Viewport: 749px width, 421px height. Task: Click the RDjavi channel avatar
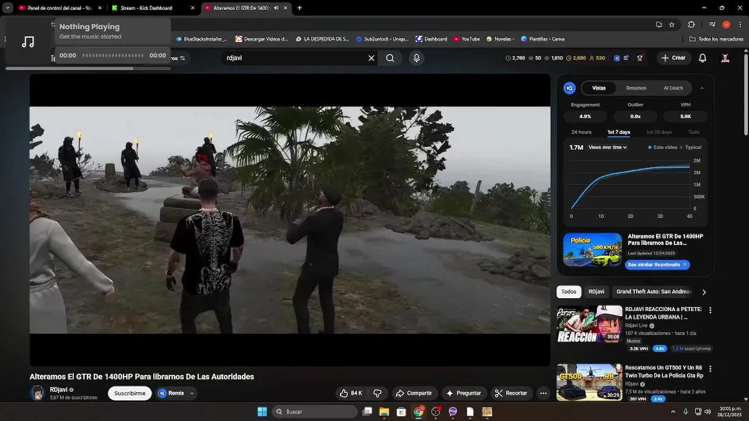coord(37,393)
